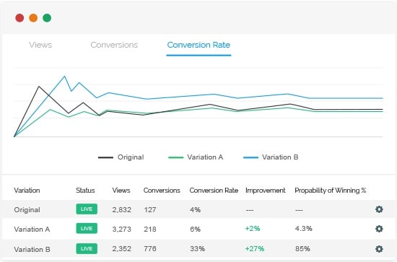
Task: Click the 218 conversions value
Action: (150, 230)
